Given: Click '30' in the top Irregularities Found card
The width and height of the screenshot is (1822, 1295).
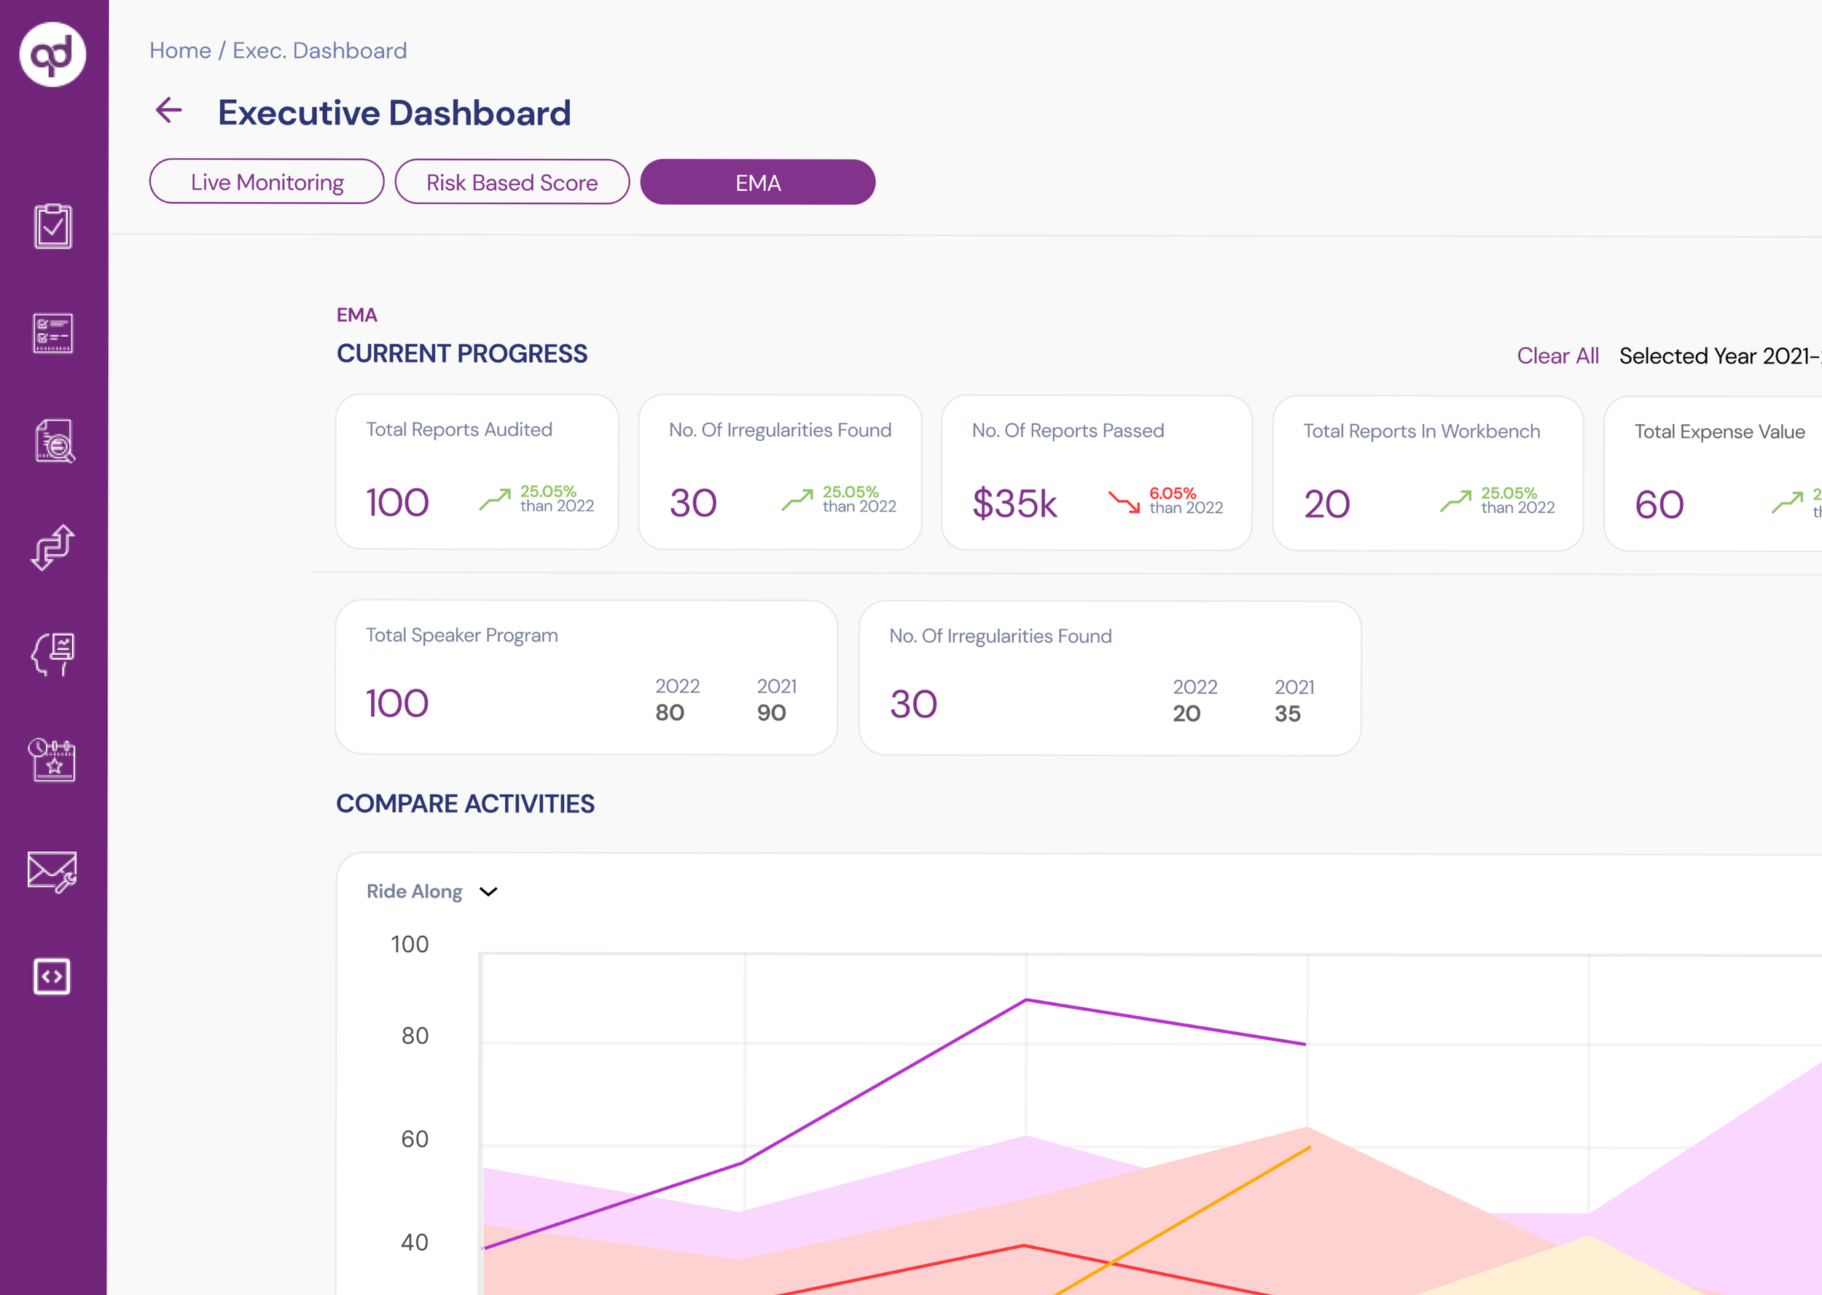Looking at the screenshot, I should (x=693, y=503).
